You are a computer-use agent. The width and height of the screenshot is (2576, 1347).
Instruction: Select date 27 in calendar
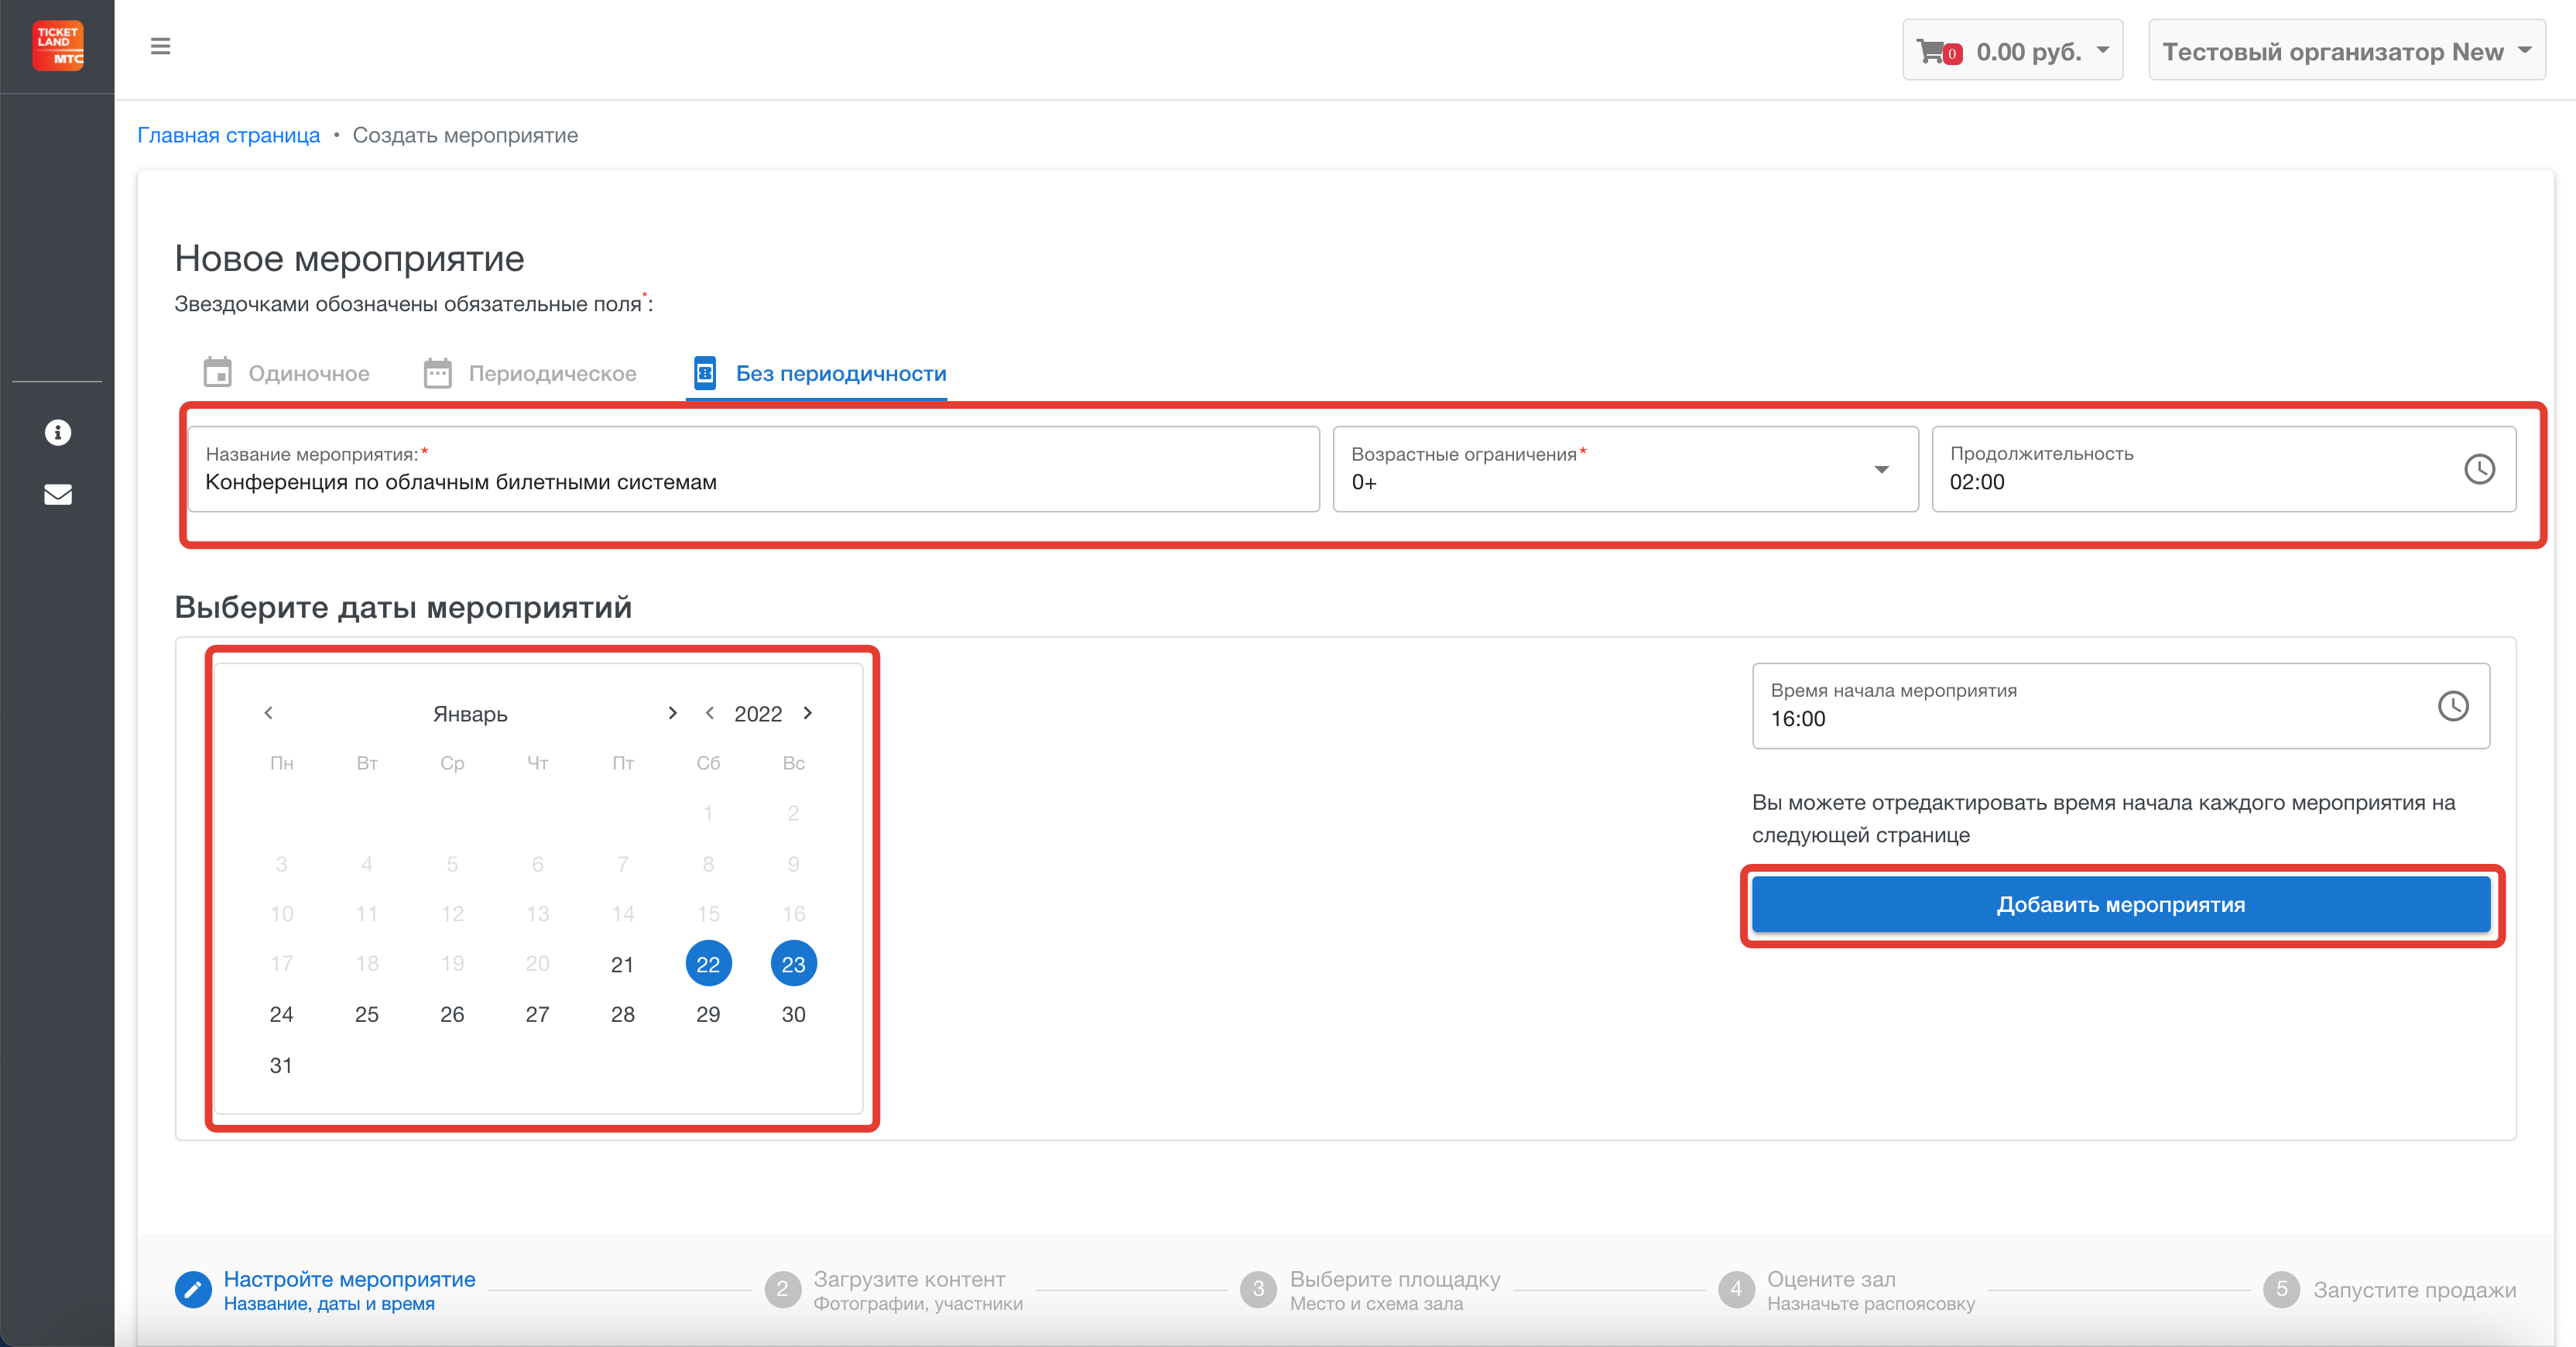pyautogui.click(x=538, y=1014)
